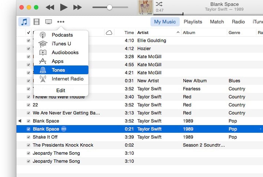Toggle the three-dots more media menu

click(61, 22)
